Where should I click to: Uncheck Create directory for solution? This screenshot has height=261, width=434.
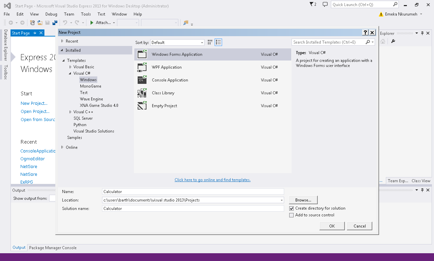click(x=291, y=209)
